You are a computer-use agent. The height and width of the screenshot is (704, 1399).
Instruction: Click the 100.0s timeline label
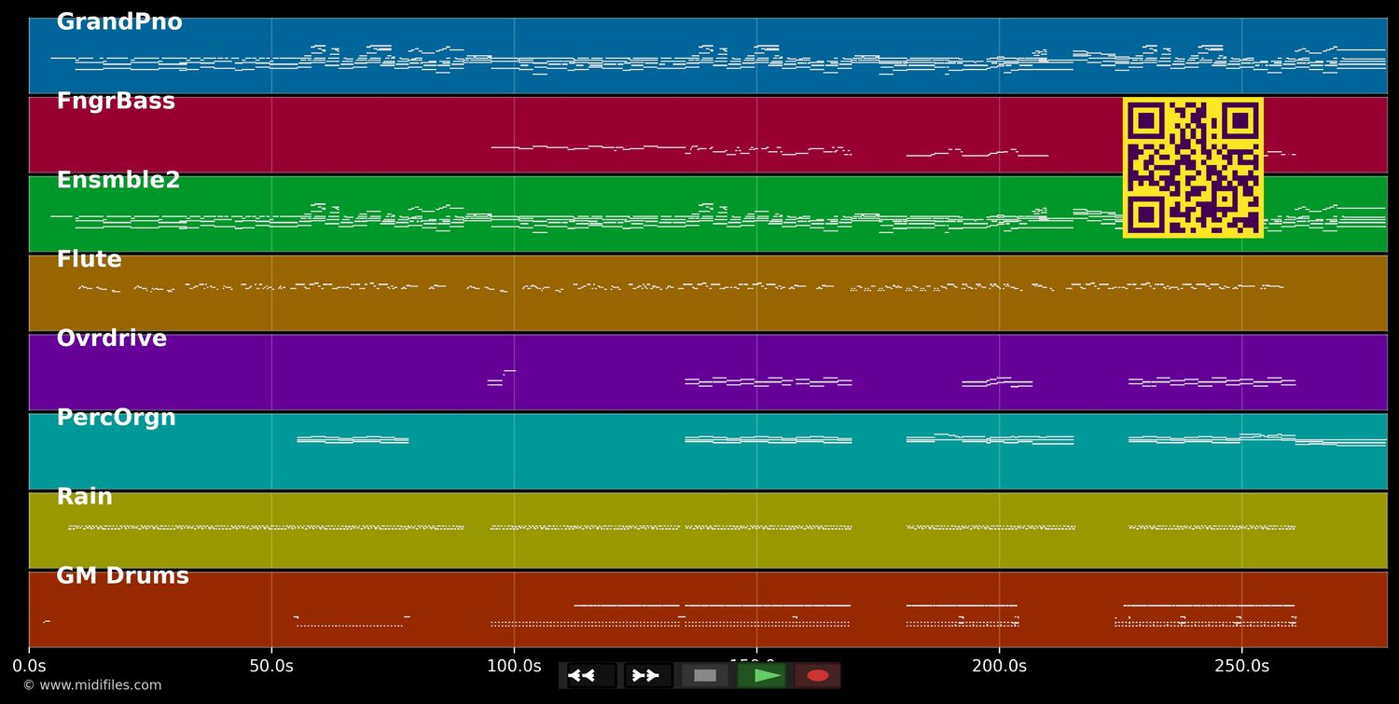click(514, 666)
